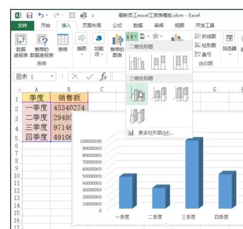Switch to the 开始 ribbon tab

tap(45, 26)
